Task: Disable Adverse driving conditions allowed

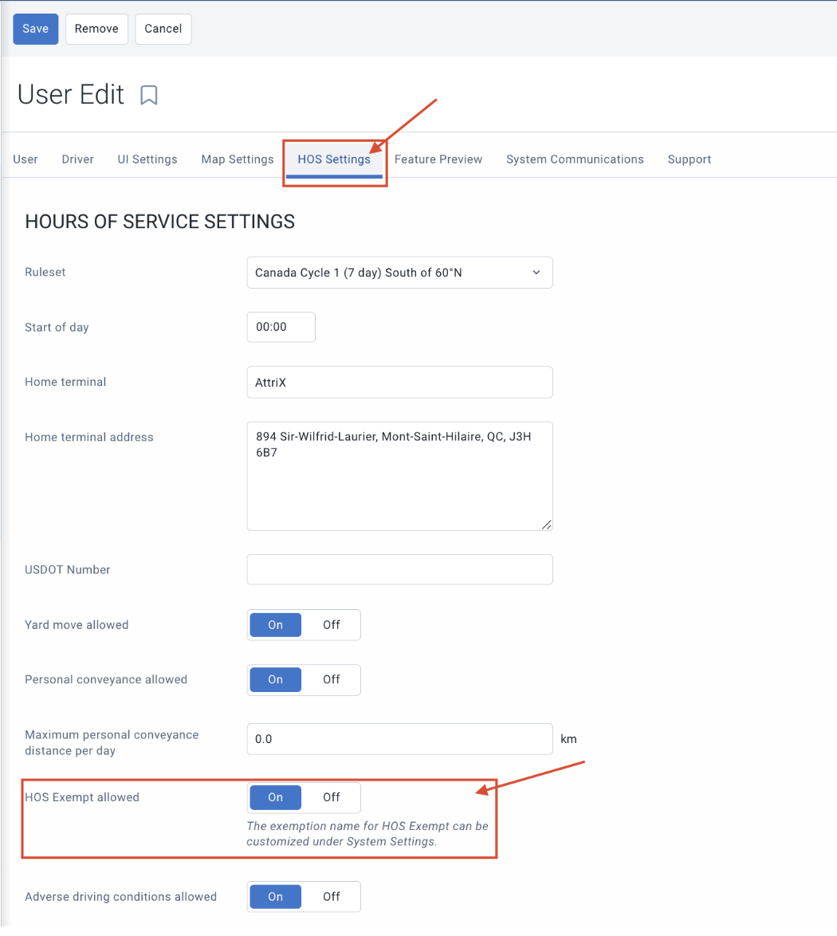Action: 332,897
